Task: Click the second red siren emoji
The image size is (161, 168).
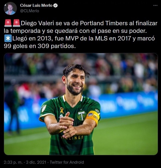Action: point(16,23)
